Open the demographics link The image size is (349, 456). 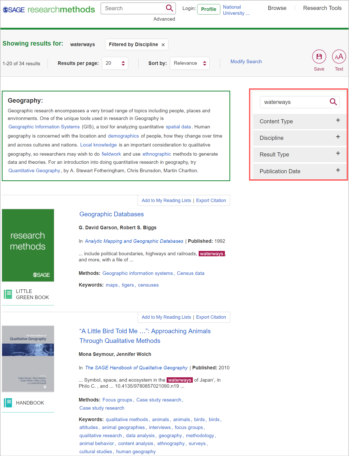[x=123, y=136]
